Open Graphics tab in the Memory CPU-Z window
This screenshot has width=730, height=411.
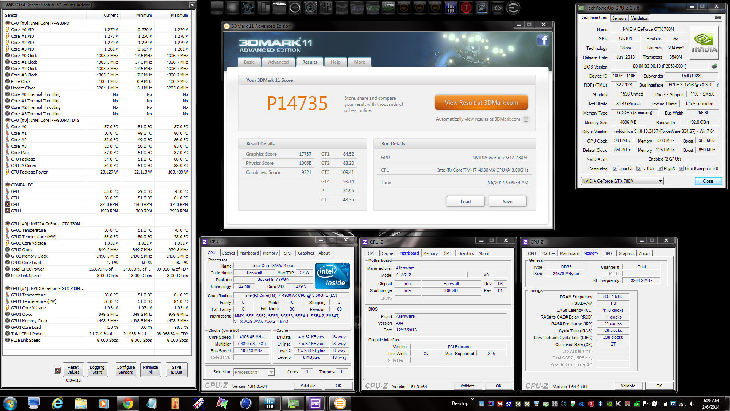tap(626, 253)
